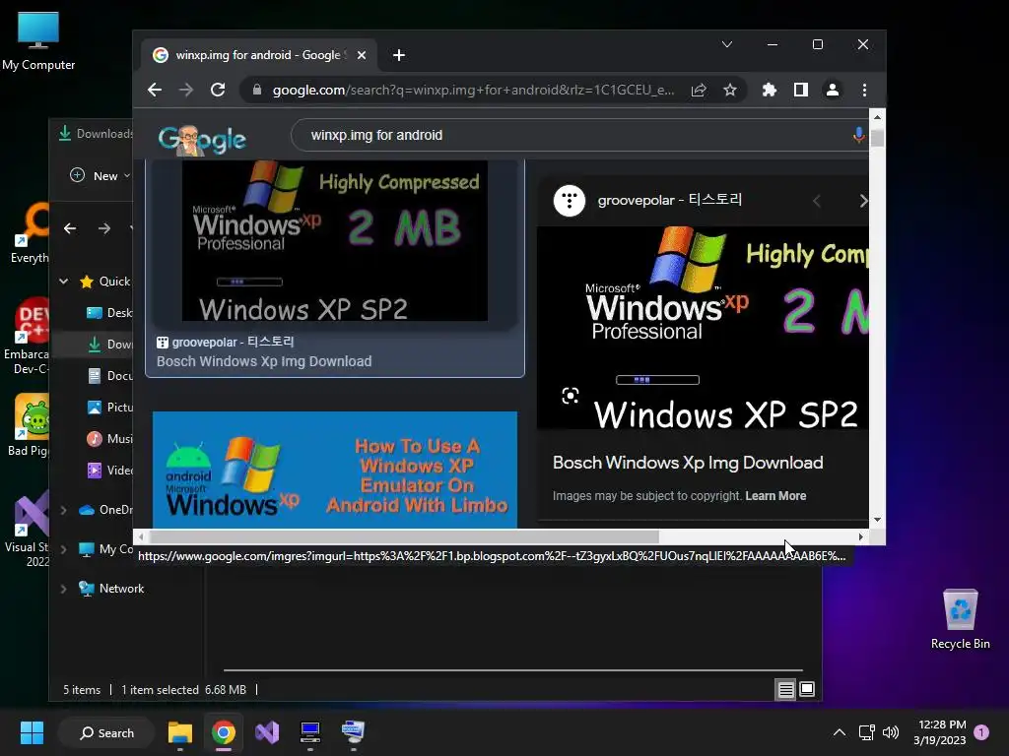Click vertical scrollbar up arrow in Chrome
Image resolution: width=1009 pixels, height=756 pixels.
tap(877, 117)
